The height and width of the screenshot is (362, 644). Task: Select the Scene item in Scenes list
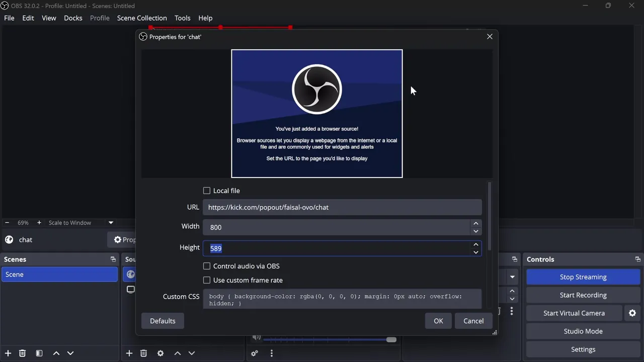pyautogui.click(x=59, y=275)
